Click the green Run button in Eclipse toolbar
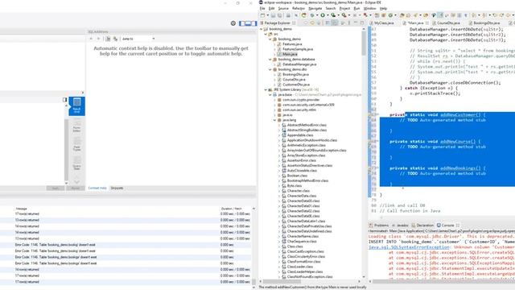The image size is (515, 290). coord(323,15)
